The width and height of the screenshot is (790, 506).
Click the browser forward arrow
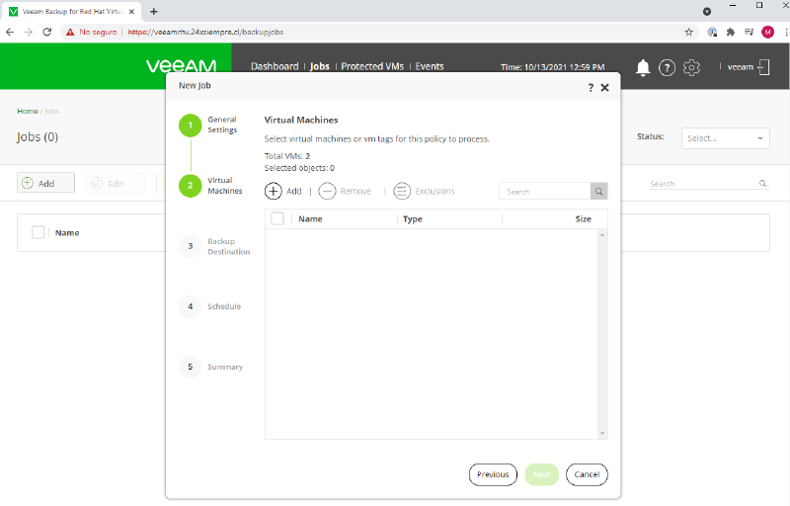click(29, 32)
